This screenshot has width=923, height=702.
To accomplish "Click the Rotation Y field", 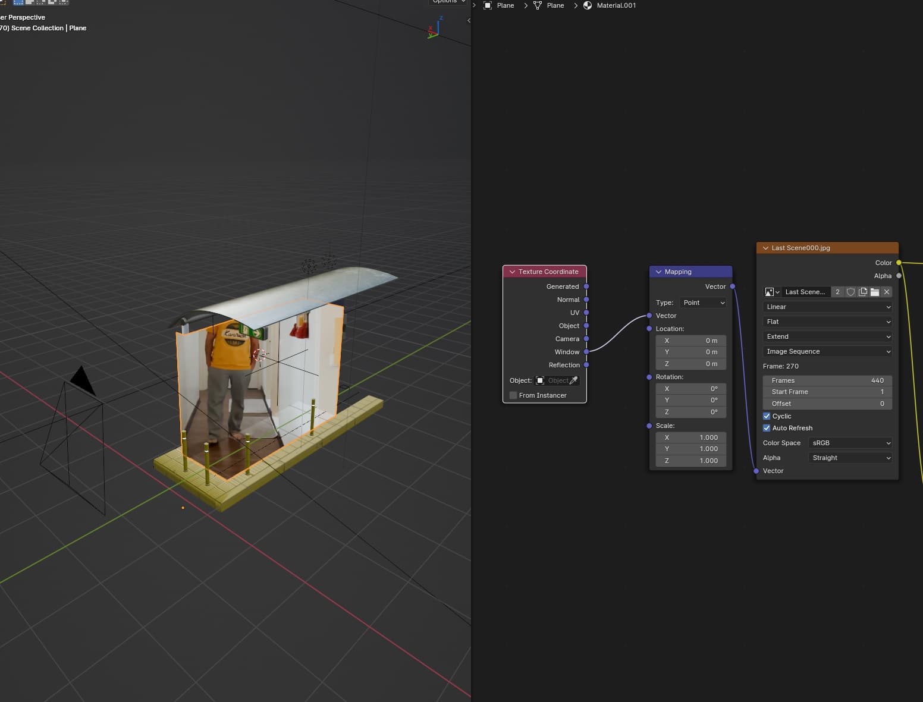I will 691,400.
